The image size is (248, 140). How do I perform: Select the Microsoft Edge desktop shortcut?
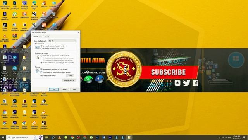pyautogui.click(x=34, y=5)
